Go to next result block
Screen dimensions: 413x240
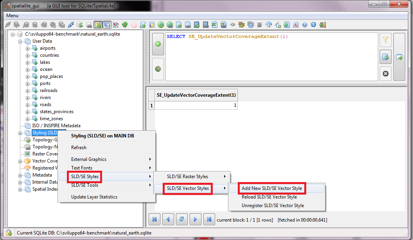pos(196,219)
